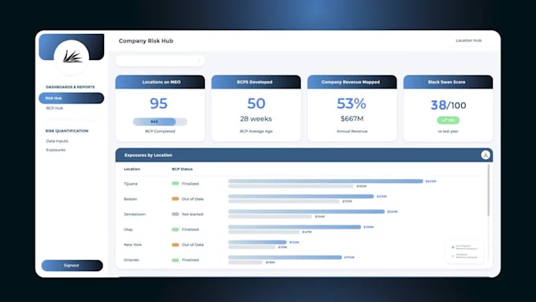Screen dimensions: 536x302
Task: Click the orange Out of Date indicator for New York
Action: [175, 244]
